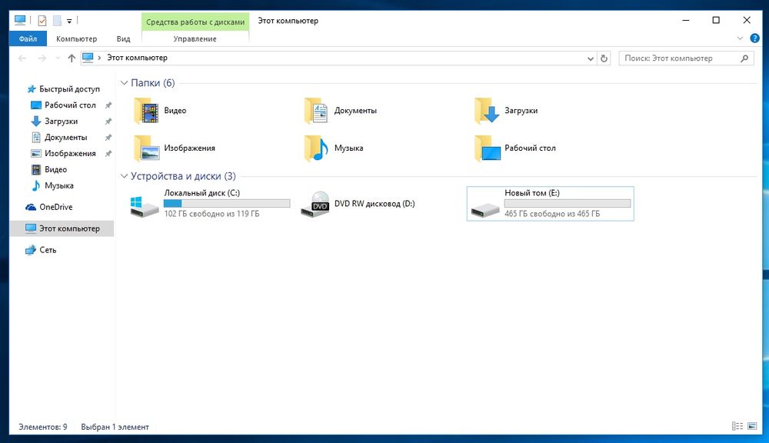Open the Управление ribbon tab
Screen dimensions: 769x443
(195, 38)
